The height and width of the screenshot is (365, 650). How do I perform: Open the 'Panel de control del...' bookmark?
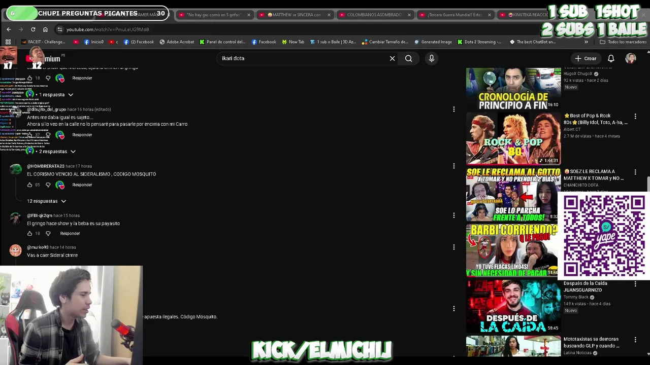[x=222, y=42]
